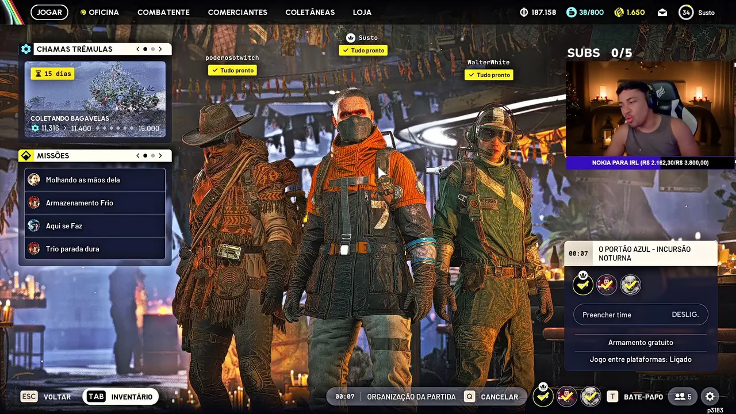This screenshot has width=736, height=414.
Task: Click WalterWhite's Tudo pronto status
Action: coord(489,75)
